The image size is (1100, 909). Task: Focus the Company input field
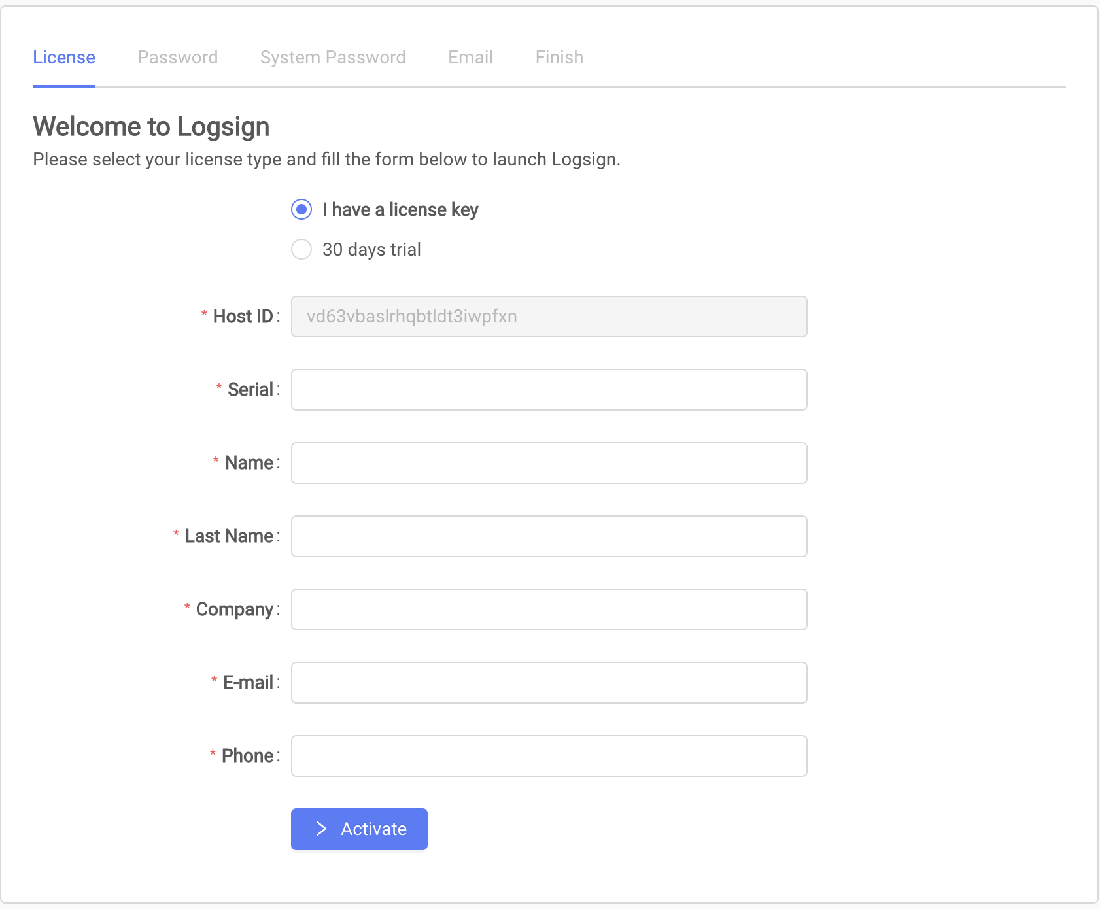[548, 609]
